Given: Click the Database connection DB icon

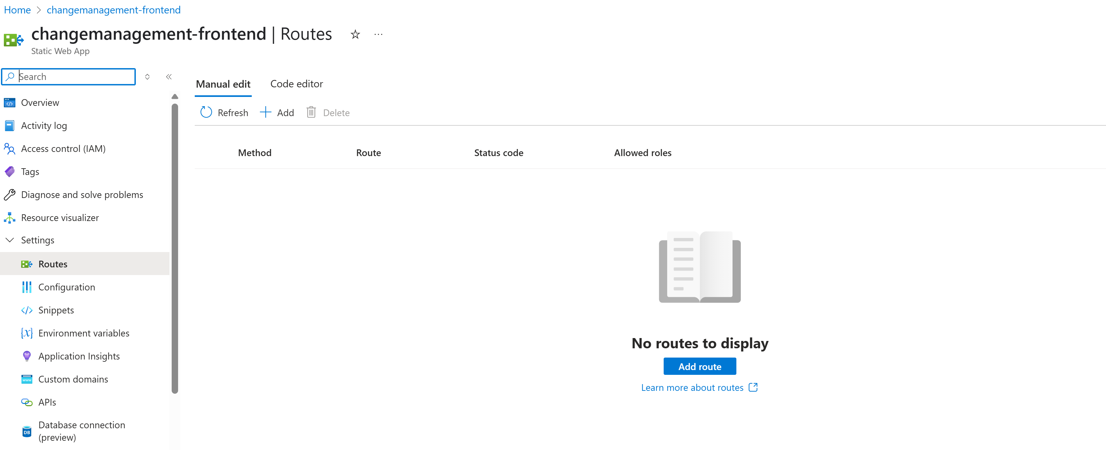Looking at the screenshot, I should (27, 431).
